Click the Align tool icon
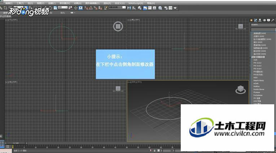 134,8
